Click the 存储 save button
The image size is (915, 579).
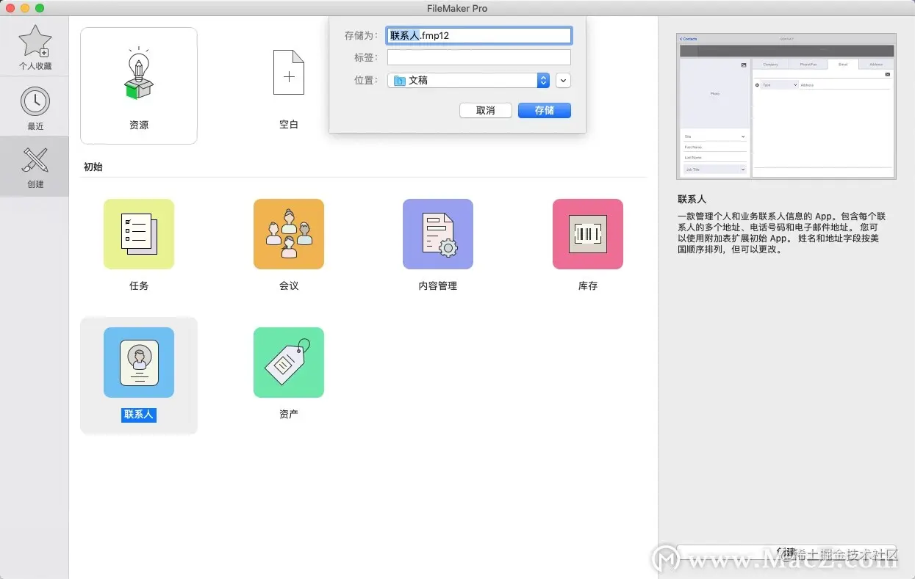click(545, 110)
